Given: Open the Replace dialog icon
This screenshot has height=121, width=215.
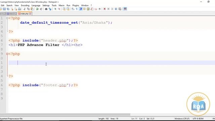Looking at the screenshot, I should [x=50, y=9].
